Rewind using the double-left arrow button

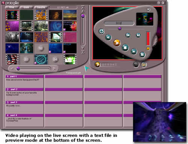tap(108, 37)
